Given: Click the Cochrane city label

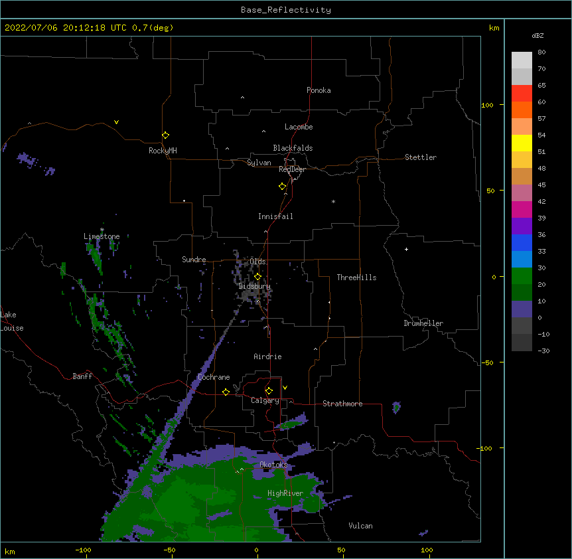Looking at the screenshot, I should pos(214,377).
